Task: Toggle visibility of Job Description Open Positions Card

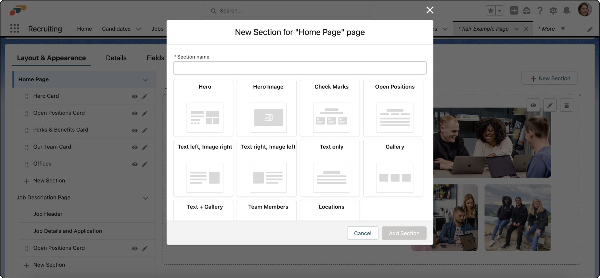Action: click(135, 248)
